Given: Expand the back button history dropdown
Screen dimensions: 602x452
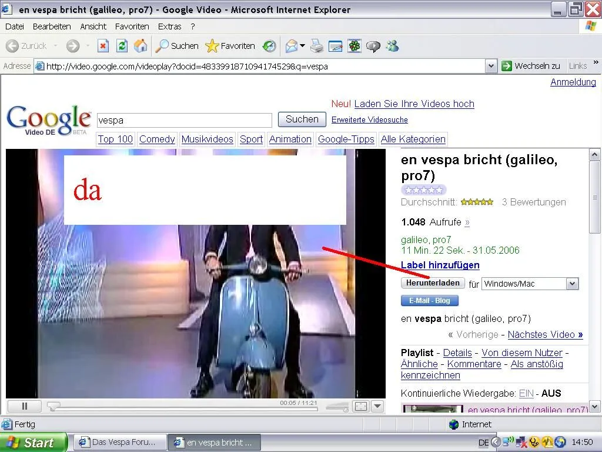Looking at the screenshot, I should [x=55, y=46].
